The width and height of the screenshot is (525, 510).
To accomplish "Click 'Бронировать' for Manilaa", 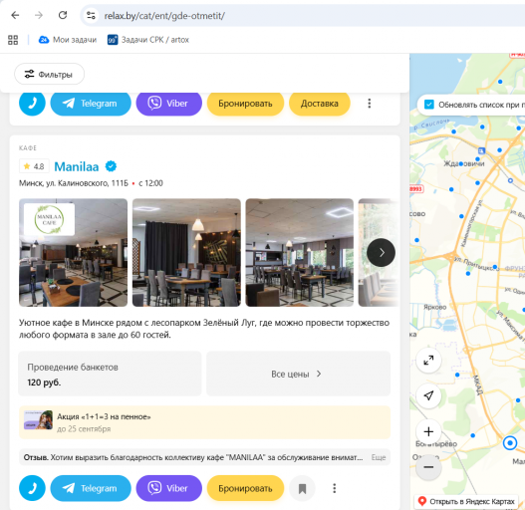I will click(245, 488).
